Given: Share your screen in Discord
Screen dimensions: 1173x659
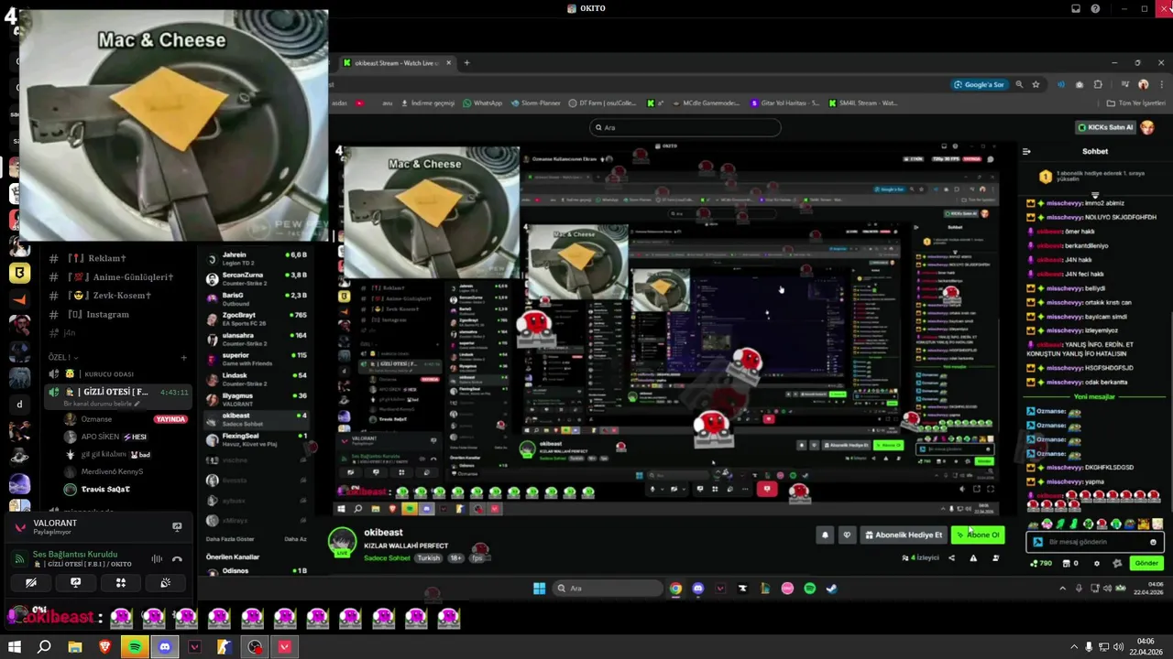Looking at the screenshot, I should (x=76, y=582).
